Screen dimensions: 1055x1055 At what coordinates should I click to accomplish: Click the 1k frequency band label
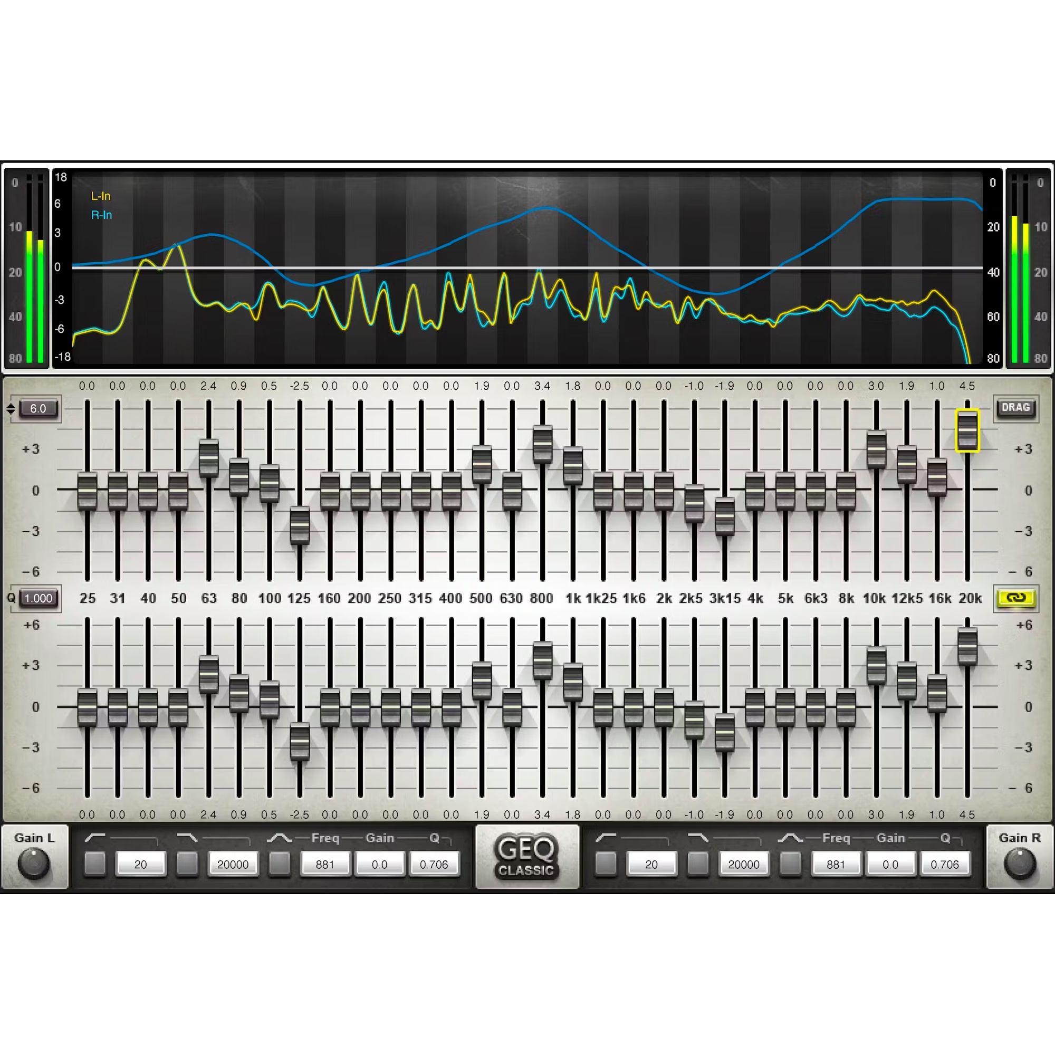coord(573,599)
